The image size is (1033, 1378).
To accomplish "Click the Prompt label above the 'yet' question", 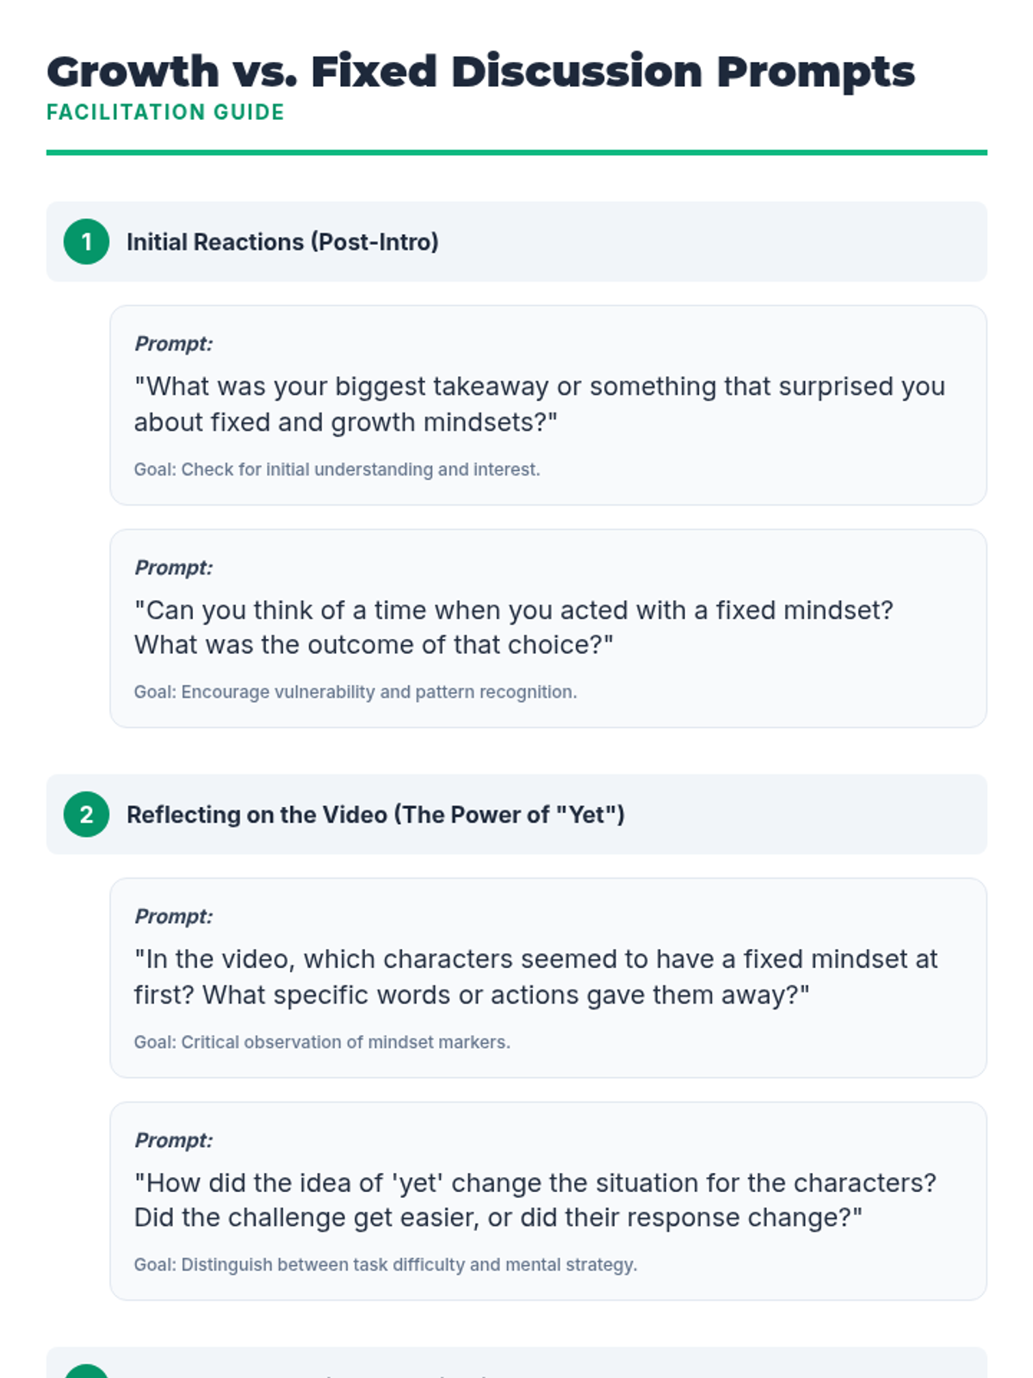I will 173,1140.
